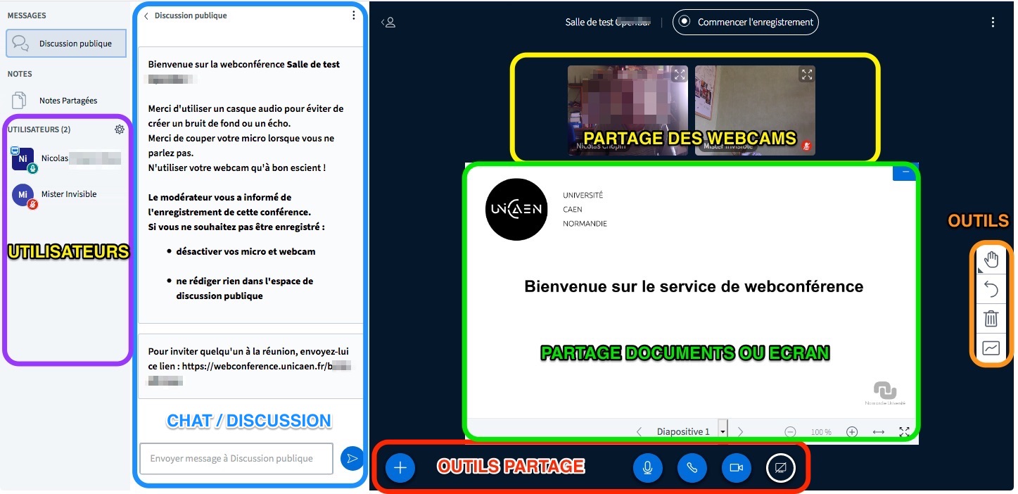Select Discussion publique in Messages

tap(66, 44)
